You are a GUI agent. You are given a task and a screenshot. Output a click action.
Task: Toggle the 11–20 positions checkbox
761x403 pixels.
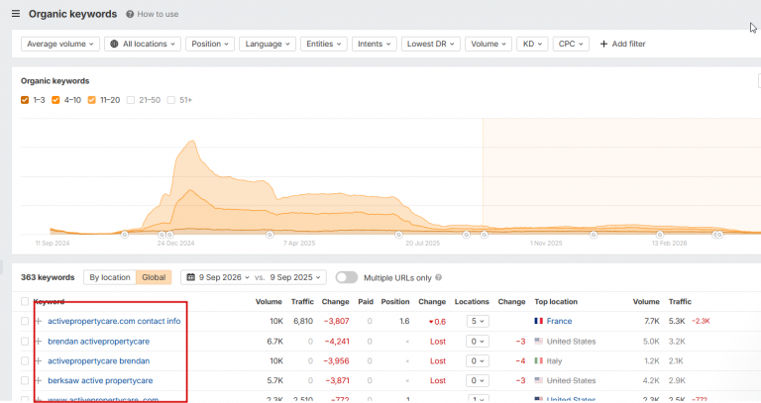[x=92, y=100]
